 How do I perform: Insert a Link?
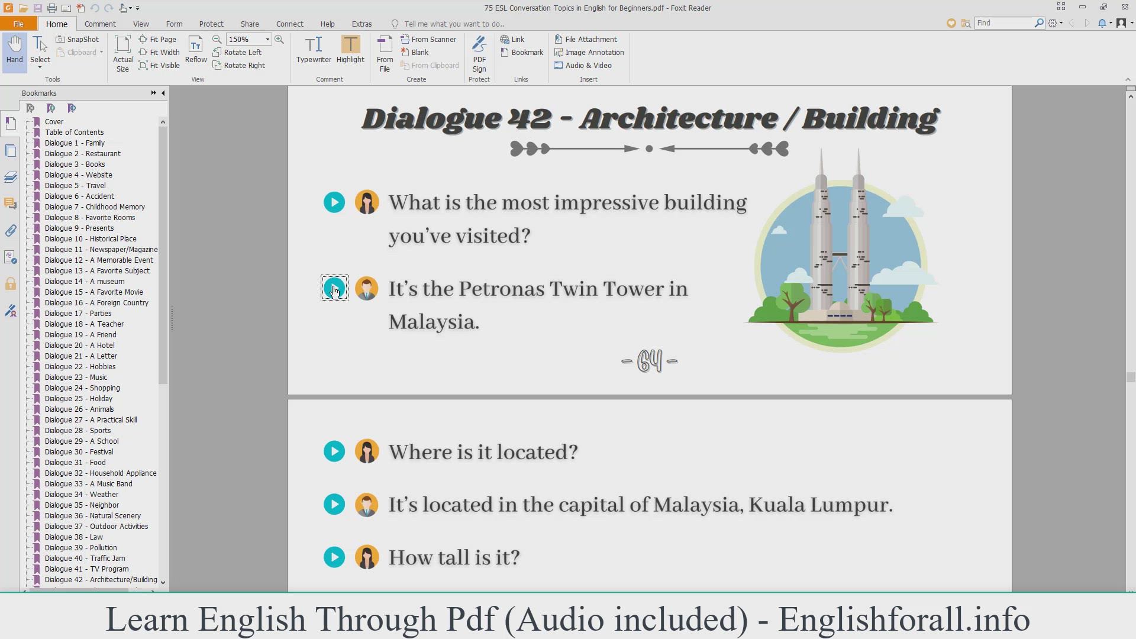pyautogui.click(x=512, y=39)
